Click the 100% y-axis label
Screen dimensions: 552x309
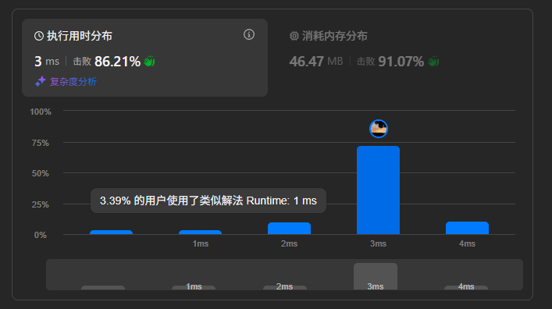click(x=41, y=112)
